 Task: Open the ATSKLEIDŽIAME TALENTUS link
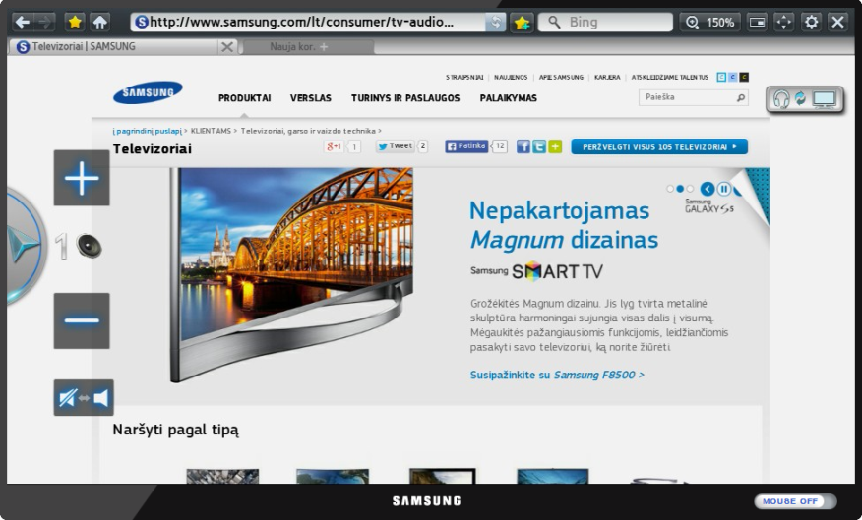pyautogui.click(x=670, y=78)
